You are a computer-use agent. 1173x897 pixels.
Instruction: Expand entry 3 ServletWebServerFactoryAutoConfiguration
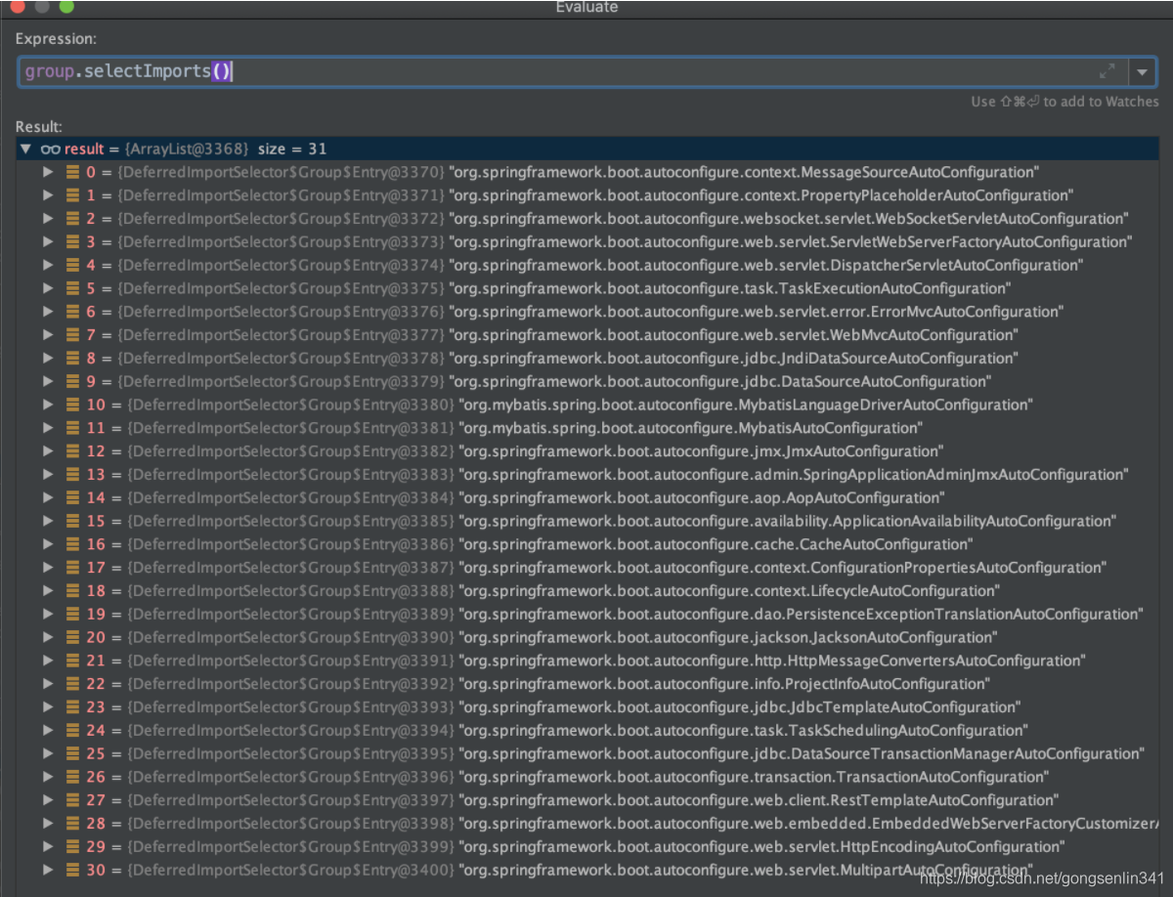pos(48,242)
